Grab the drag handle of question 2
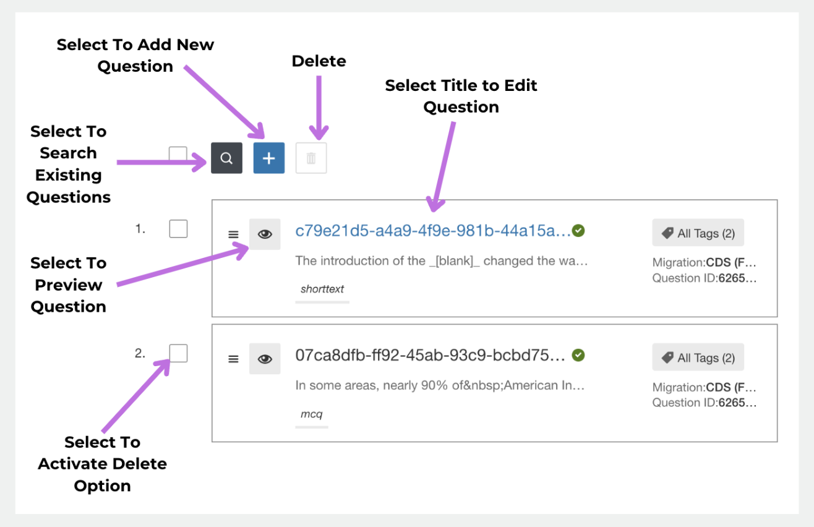The height and width of the screenshot is (527, 814). [x=233, y=359]
